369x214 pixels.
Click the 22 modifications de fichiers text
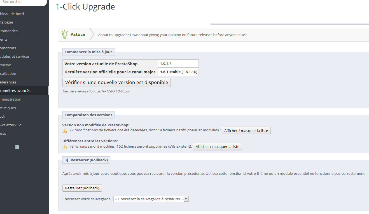[x=145, y=131]
